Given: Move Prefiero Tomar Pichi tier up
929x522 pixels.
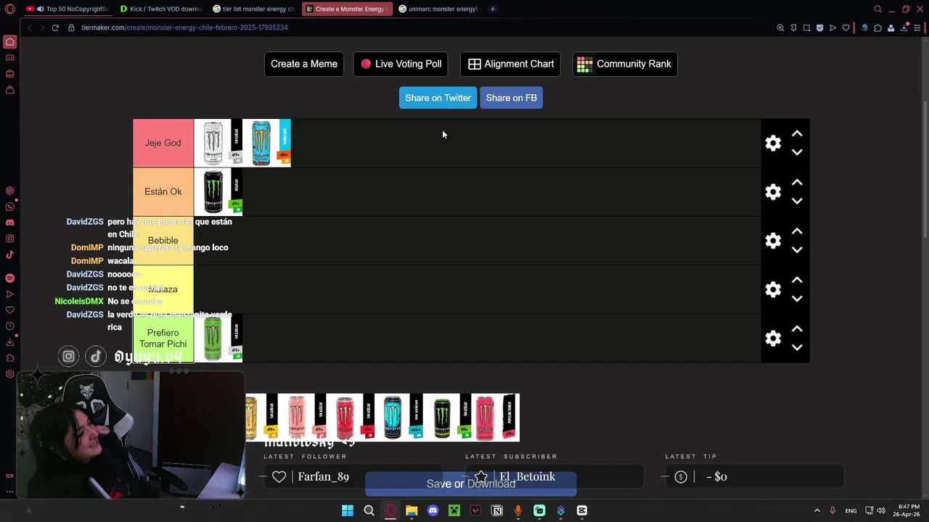Looking at the screenshot, I should [797, 328].
